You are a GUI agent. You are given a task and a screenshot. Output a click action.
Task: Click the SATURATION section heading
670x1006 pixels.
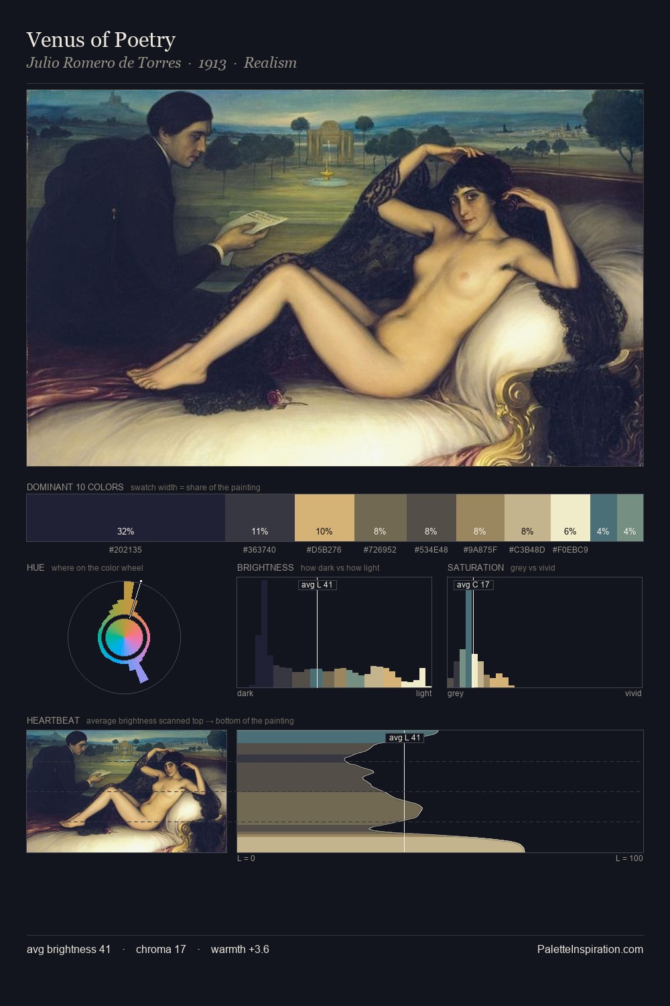[476, 567]
